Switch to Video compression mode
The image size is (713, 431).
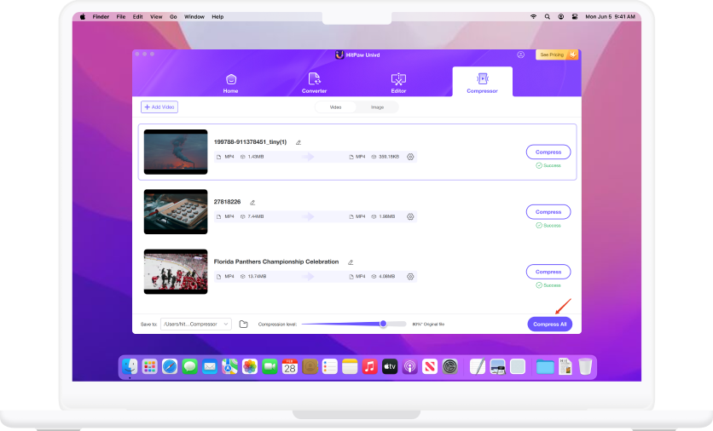pos(335,107)
